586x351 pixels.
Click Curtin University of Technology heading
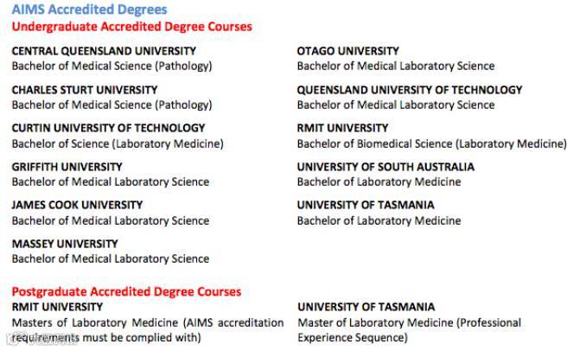click(108, 128)
